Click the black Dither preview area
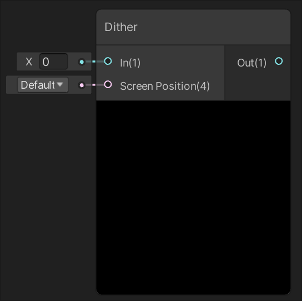This screenshot has width=302, height=301. pos(193,197)
